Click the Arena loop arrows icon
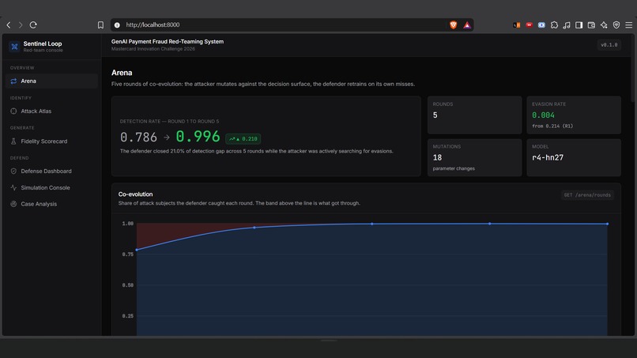This screenshot has width=637, height=358. click(13, 81)
